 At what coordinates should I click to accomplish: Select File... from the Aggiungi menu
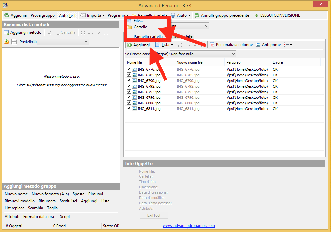[x=138, y=21]
